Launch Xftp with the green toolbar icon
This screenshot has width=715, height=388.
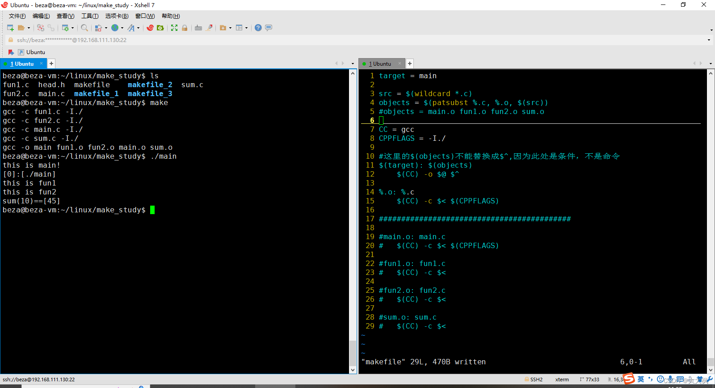(160, 28)
